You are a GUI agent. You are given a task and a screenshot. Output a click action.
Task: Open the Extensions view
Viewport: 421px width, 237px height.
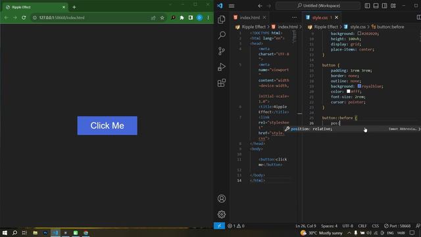click(222, 83)
